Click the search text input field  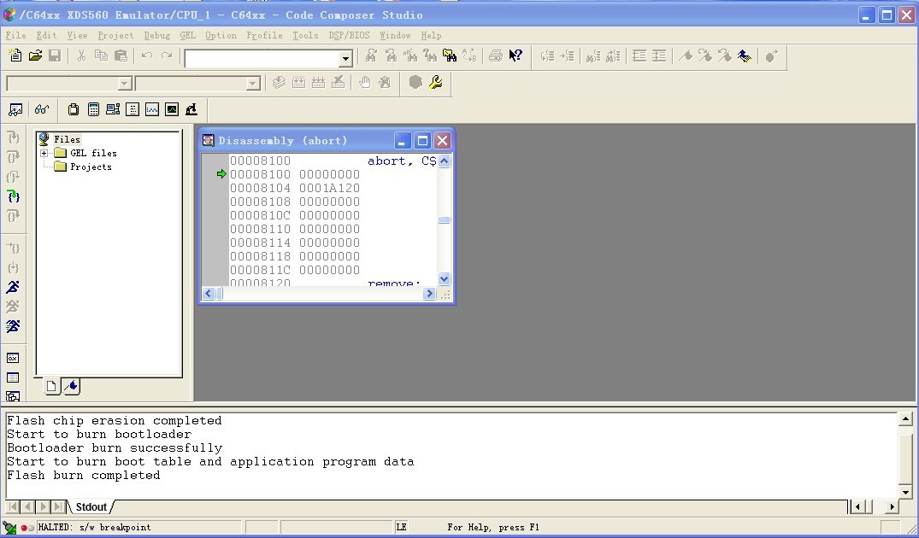262,58
